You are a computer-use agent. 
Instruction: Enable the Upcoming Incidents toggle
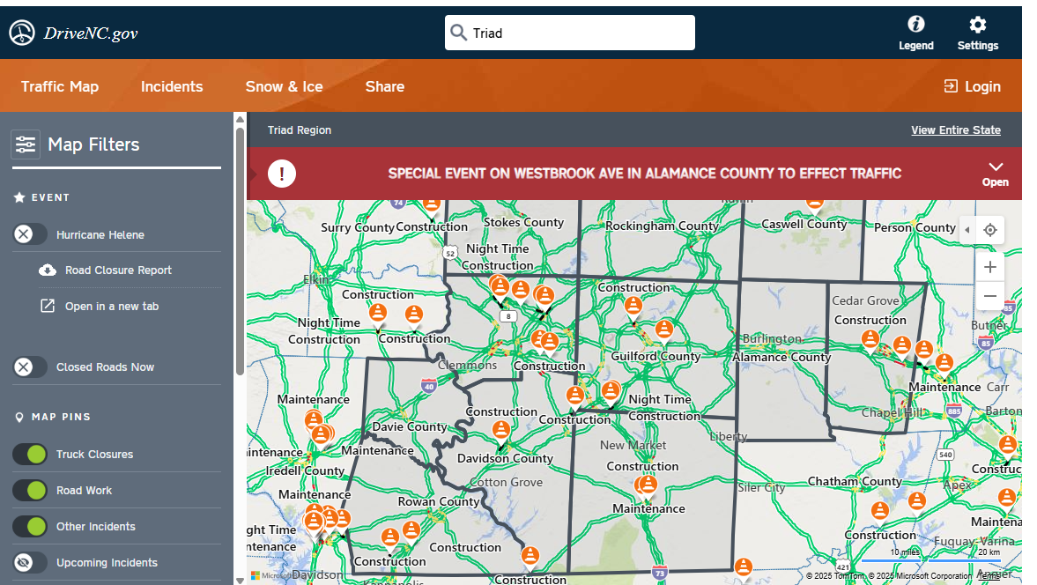(x=30, y=563)
